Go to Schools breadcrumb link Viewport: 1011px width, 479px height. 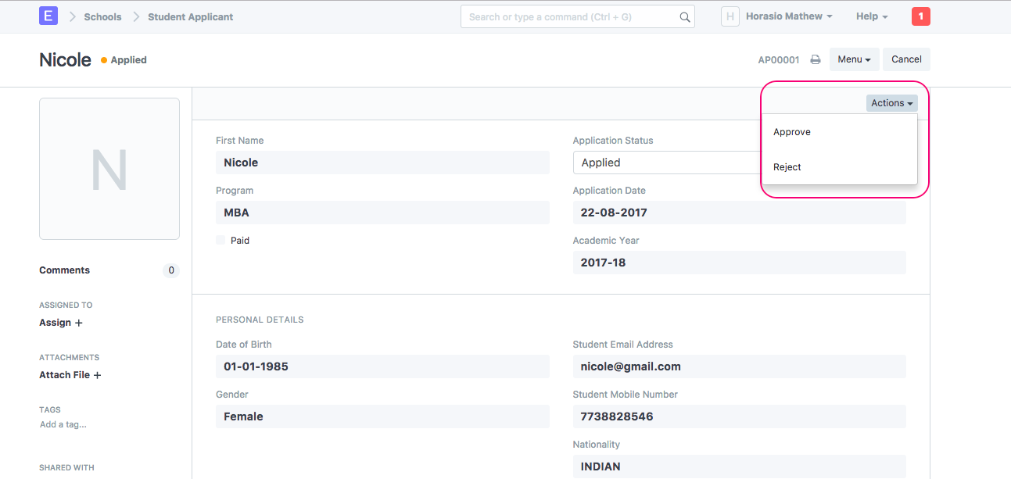102,16
